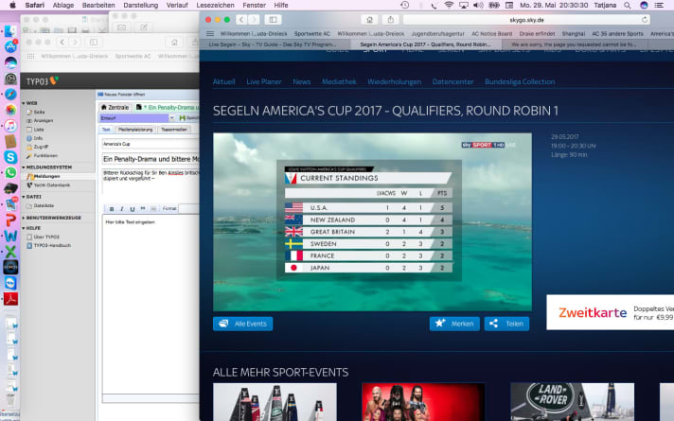
Task: Open the bookmarks list icon in favorites bar
Action: tap(210, 33)
